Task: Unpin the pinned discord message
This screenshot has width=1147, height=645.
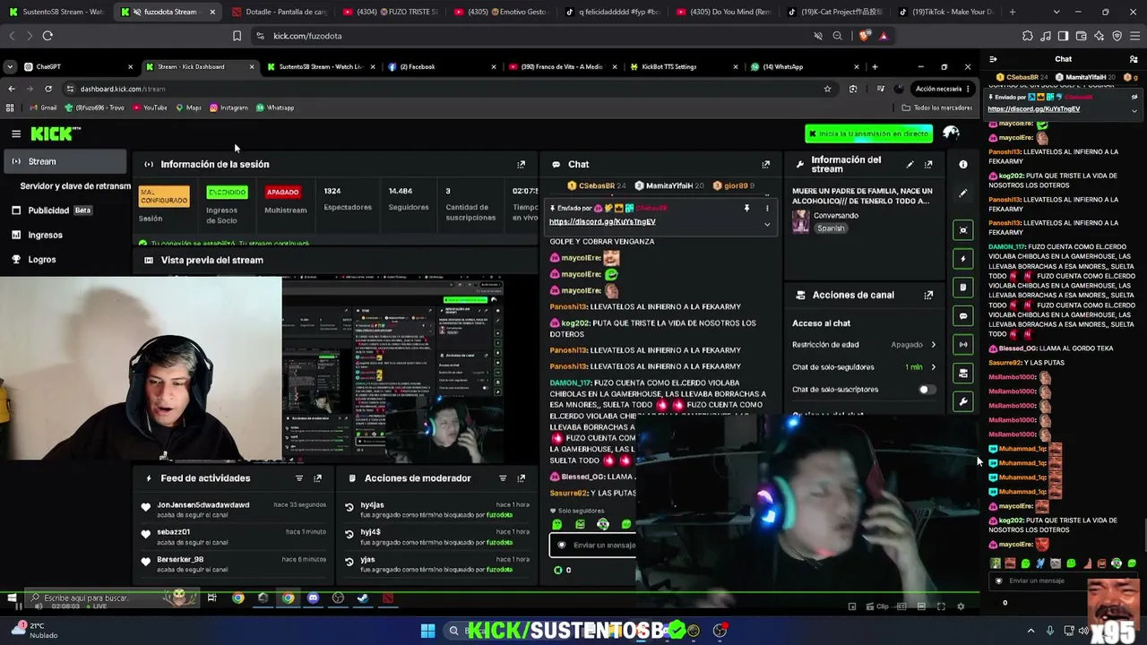Action: click(x=746, y=208)
